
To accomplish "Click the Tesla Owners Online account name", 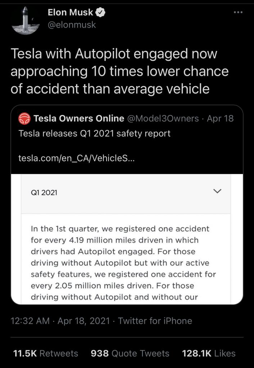I will (79, 119).
